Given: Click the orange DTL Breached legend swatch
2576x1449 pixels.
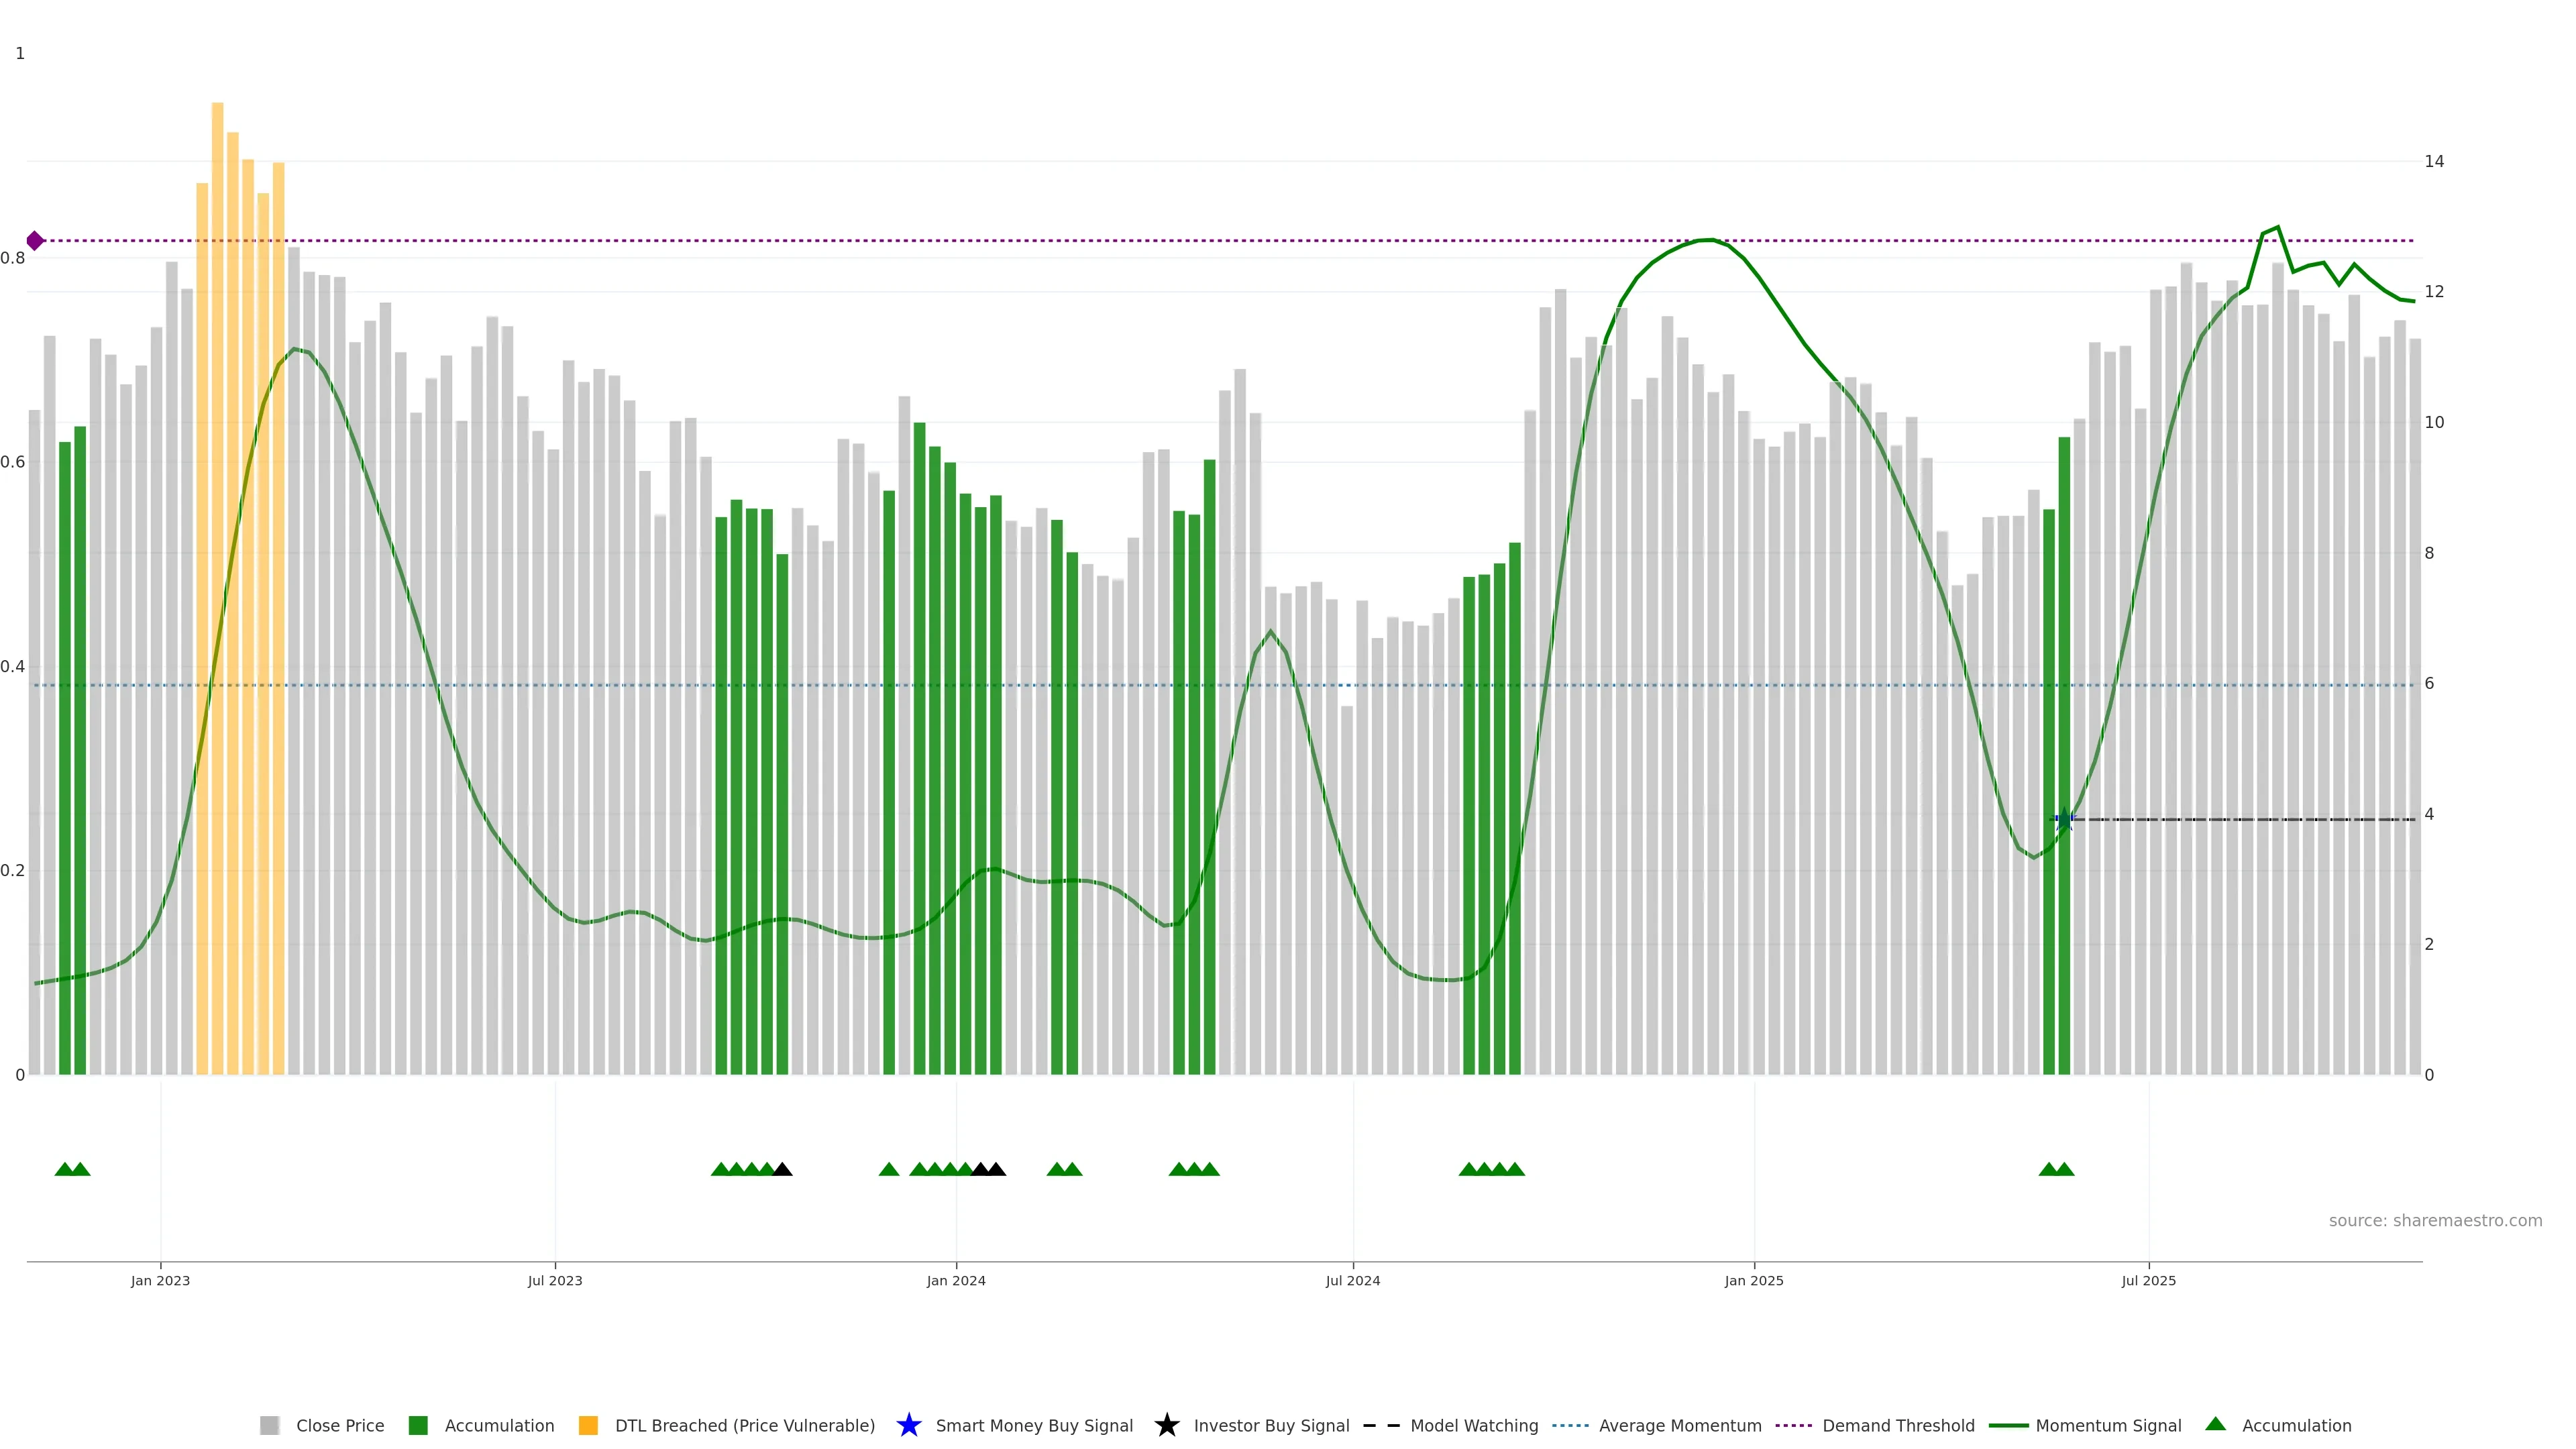Looking at the screenshot, I should pyautogui.click(x=588, y=1425).
